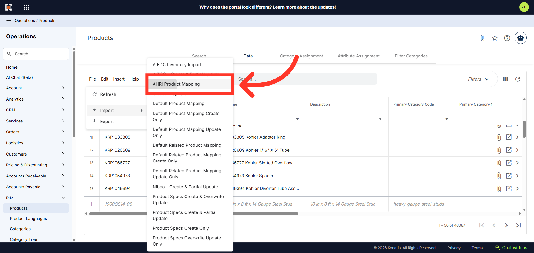Image resolution: width=534 pixels, height=253 pixels.
Task: Open the Privacy footer link
Action: point(454,248)
